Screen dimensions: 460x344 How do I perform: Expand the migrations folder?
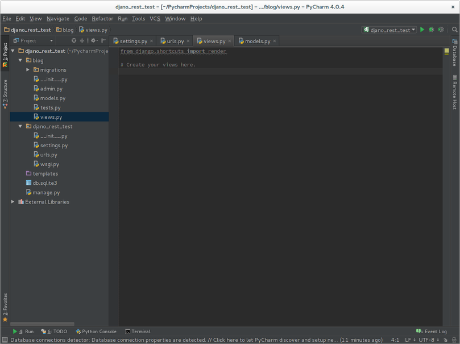coord(28,69)
